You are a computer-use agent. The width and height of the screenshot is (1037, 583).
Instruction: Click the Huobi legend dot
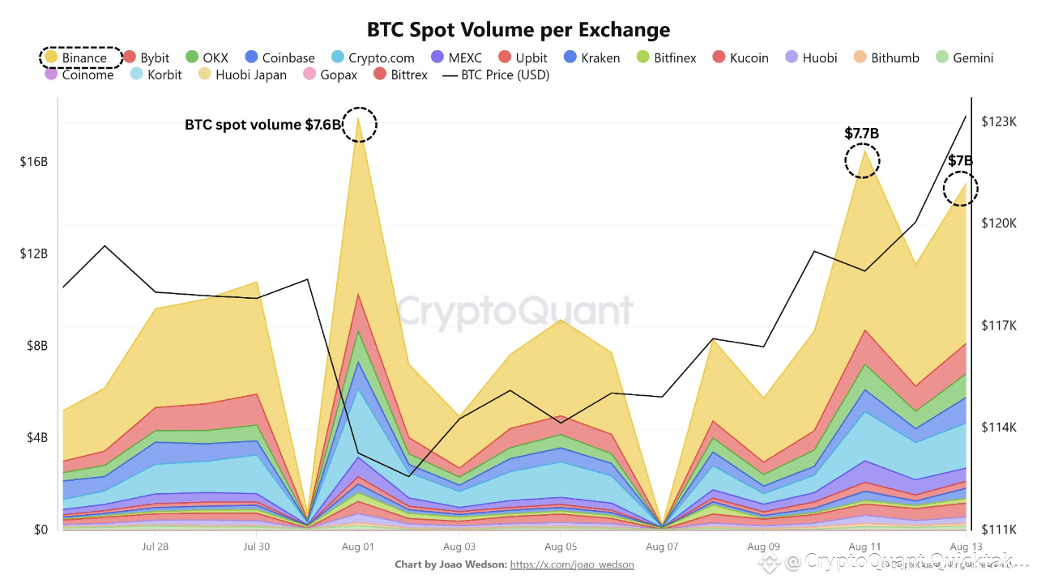(x=792, y=57)
